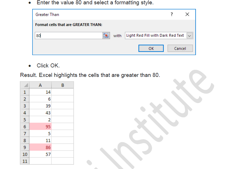Select cell containing 14
This screenshot has height=169, width=229.
pos(40,92)
